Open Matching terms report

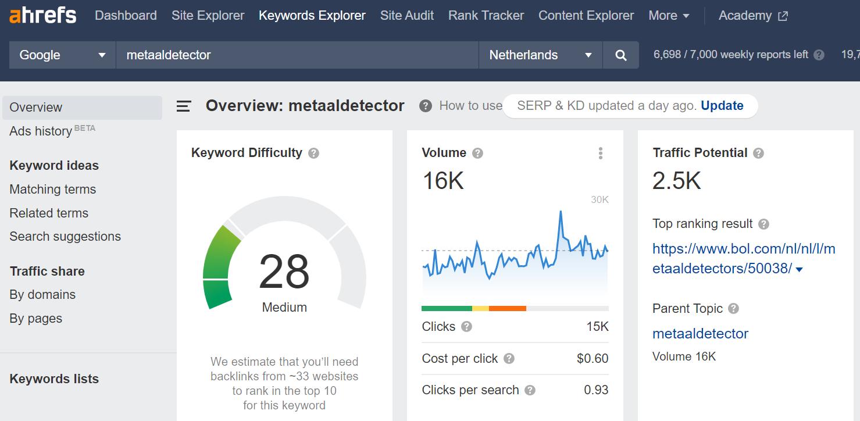point(53,190)
